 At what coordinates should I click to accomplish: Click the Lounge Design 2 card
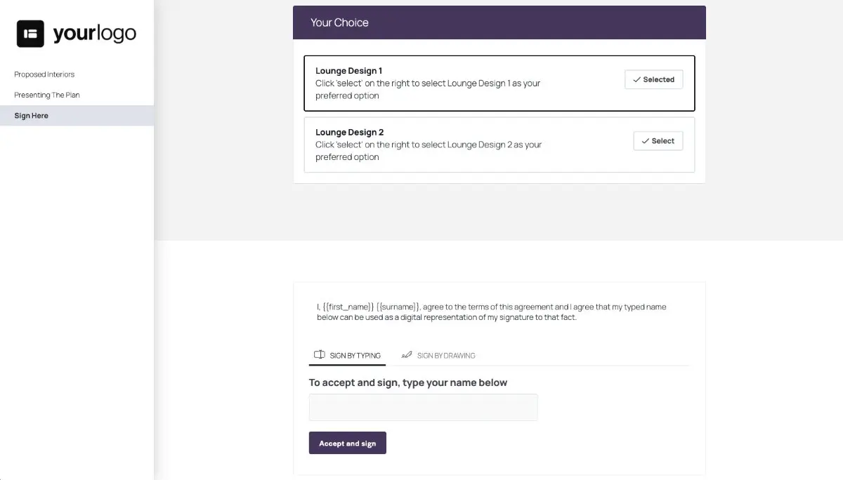tap(499, 145)
